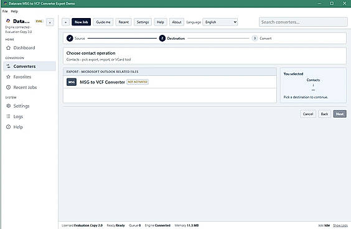Image resolution: width=351 pixels, height=229 pixels.
Task: Collapse the sidebar with the small arrow button
Action: [50, 22]
